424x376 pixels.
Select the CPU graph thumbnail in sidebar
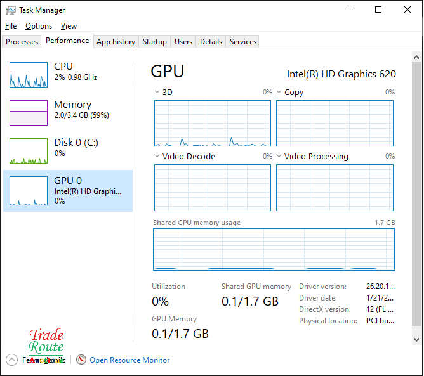(29, 75)
